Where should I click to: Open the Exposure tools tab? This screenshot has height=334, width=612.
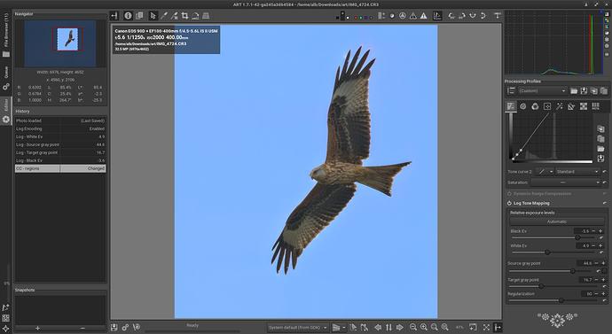(x=511, y=106)
